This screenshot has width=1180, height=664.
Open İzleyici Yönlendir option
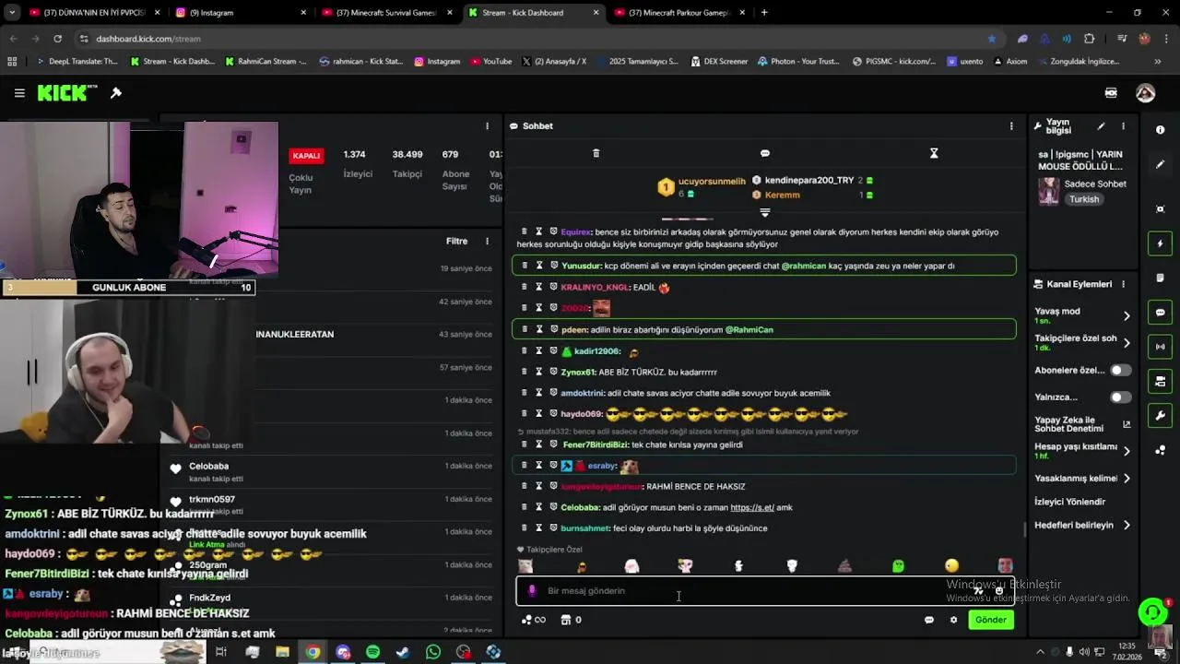click(1069, 502)
